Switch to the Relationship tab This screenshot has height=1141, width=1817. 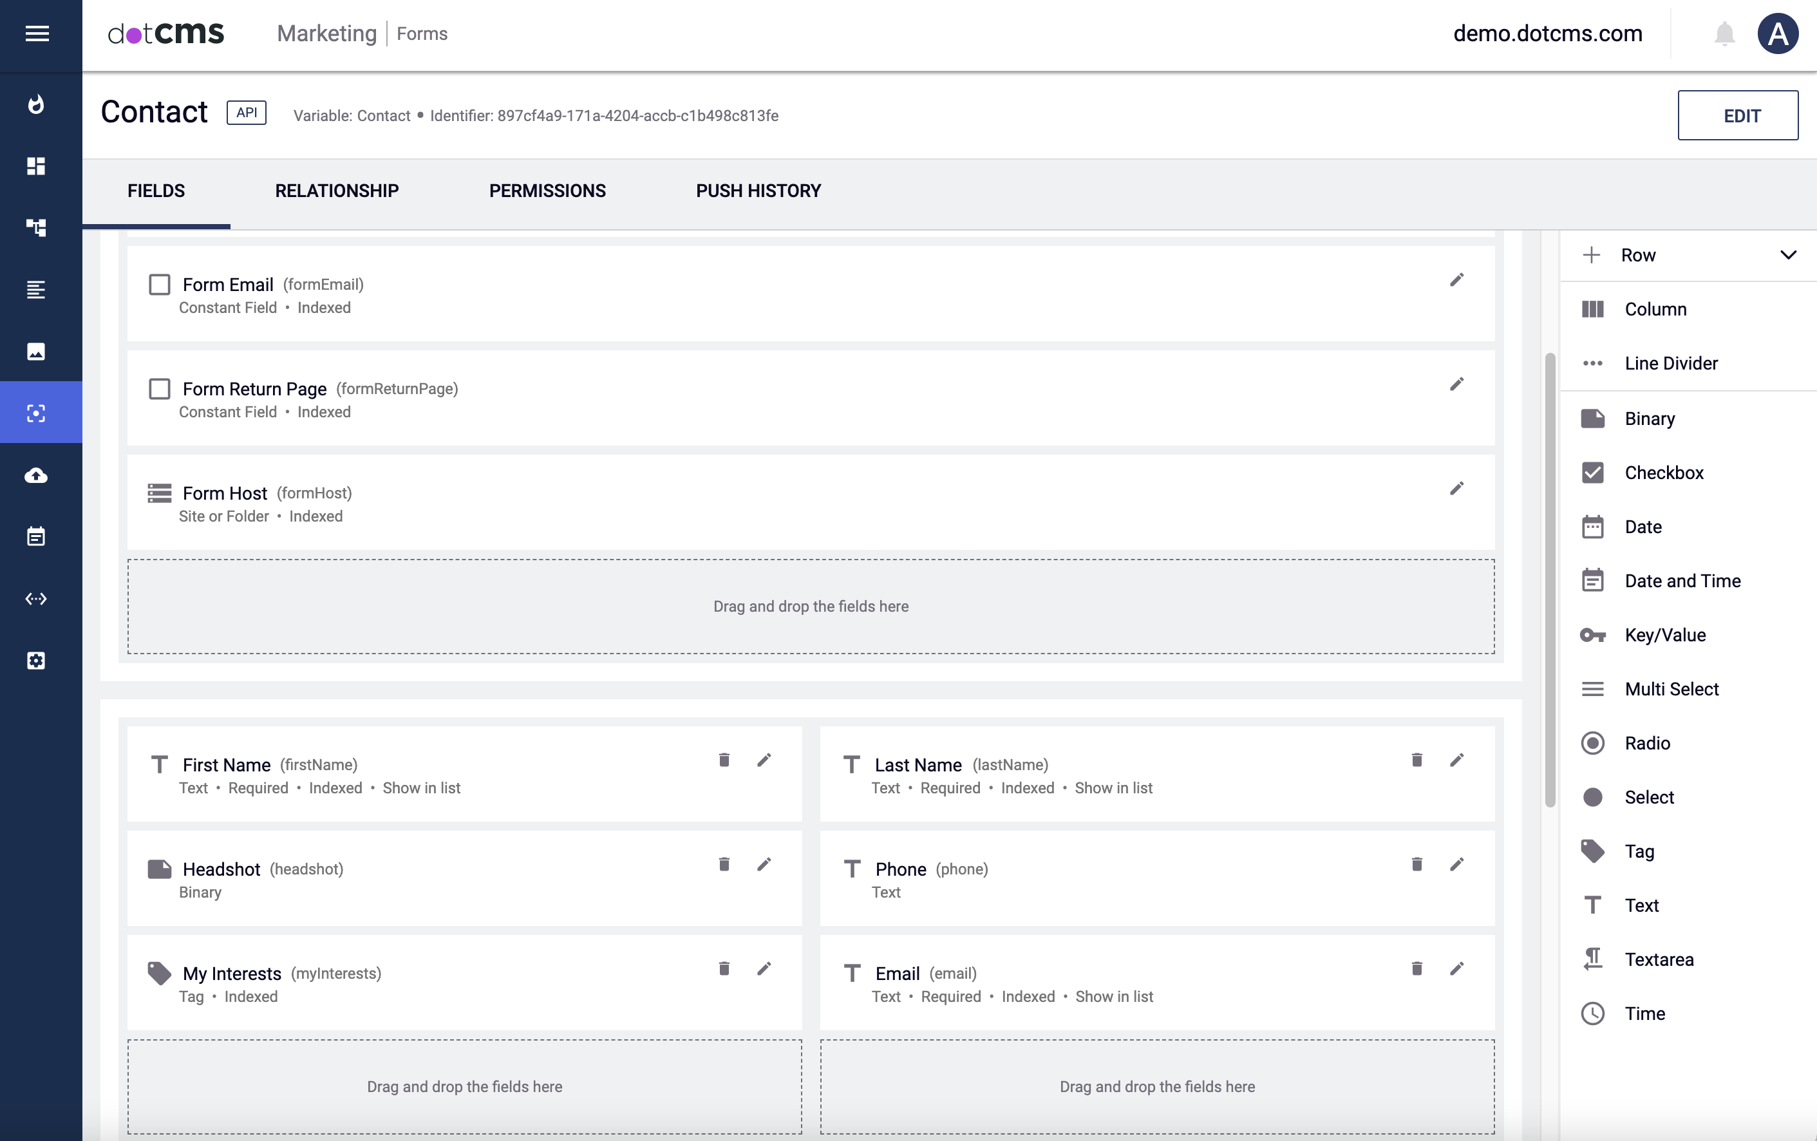point(337,191)
